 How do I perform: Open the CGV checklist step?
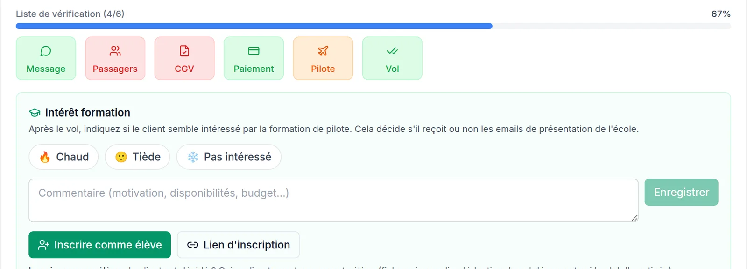(184, 58)
